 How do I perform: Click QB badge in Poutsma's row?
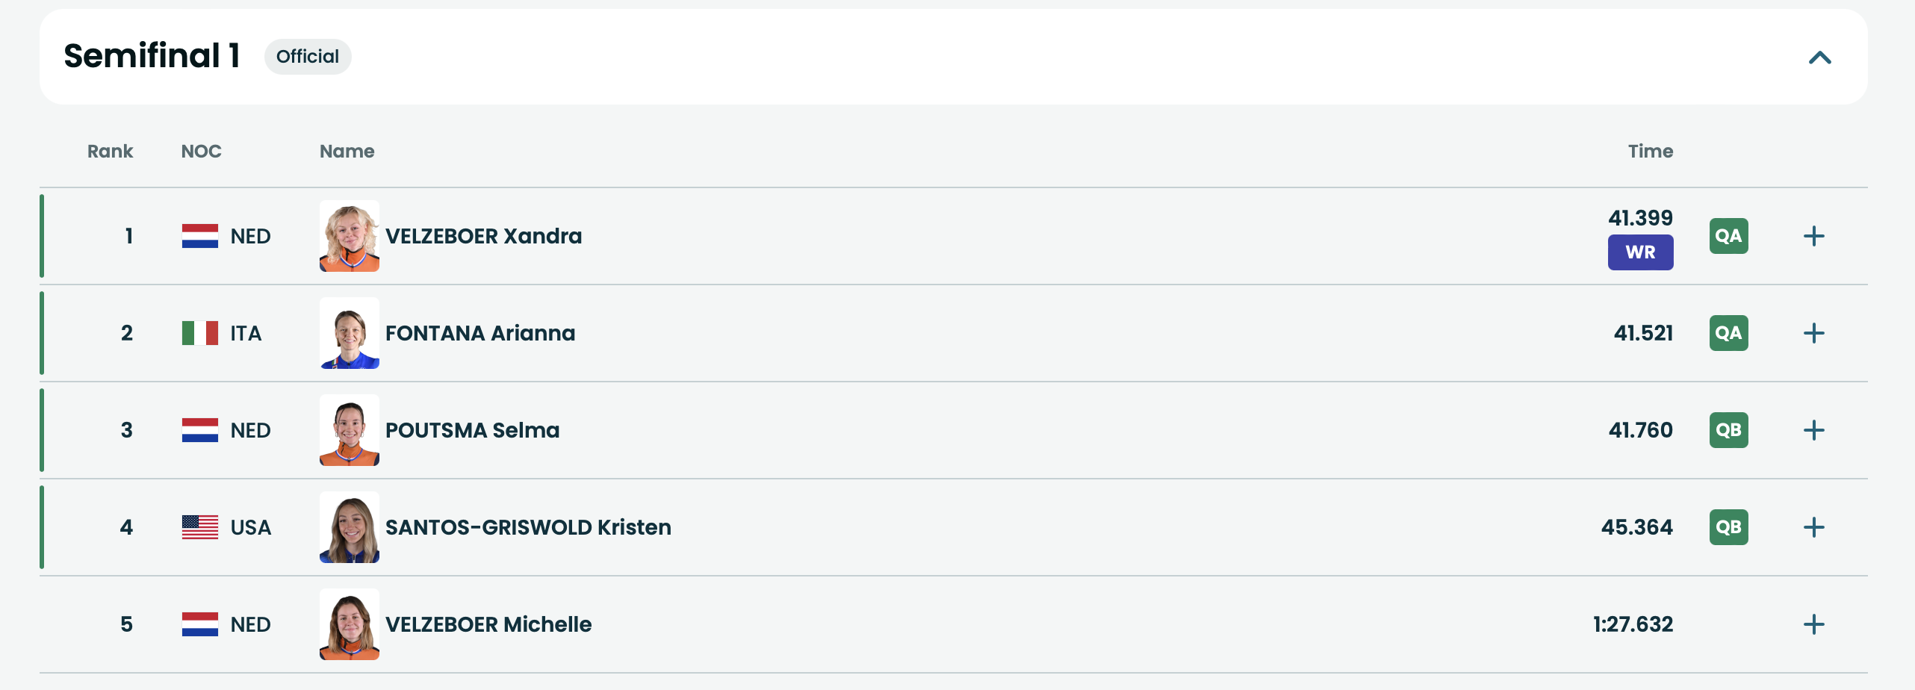click(x=1728, y=430)
